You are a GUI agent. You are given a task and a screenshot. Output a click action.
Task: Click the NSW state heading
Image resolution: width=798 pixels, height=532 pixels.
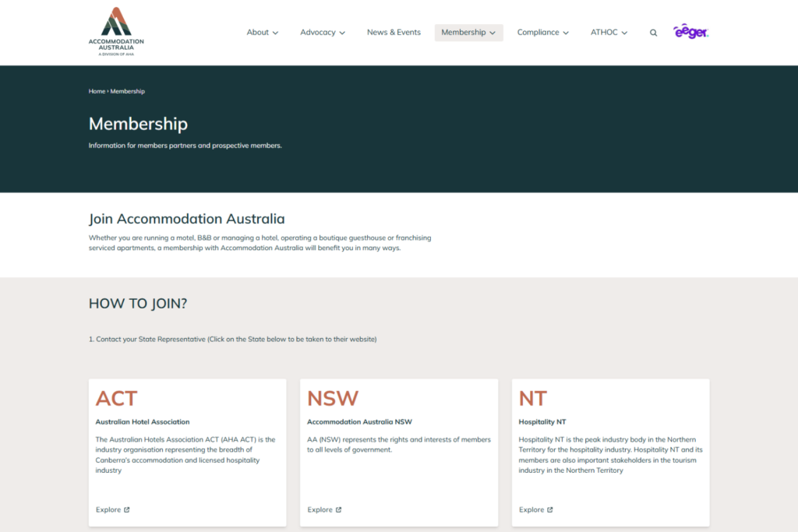[x=333, y=398]
